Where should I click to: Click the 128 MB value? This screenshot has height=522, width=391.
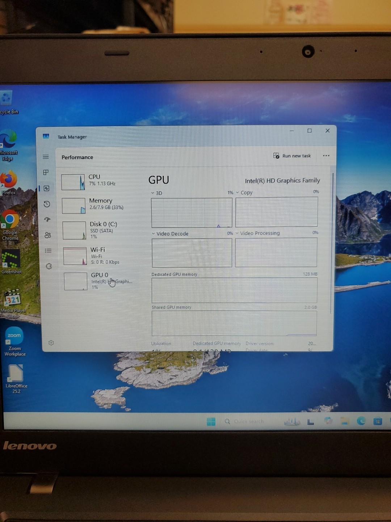310,274
